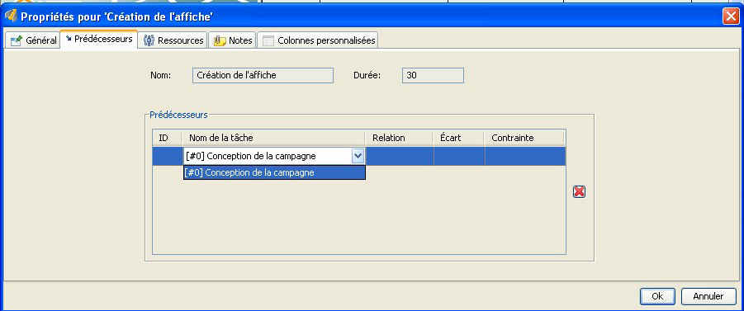
Task: Click the Général tab icon
Action: click(x=17, y=40)
